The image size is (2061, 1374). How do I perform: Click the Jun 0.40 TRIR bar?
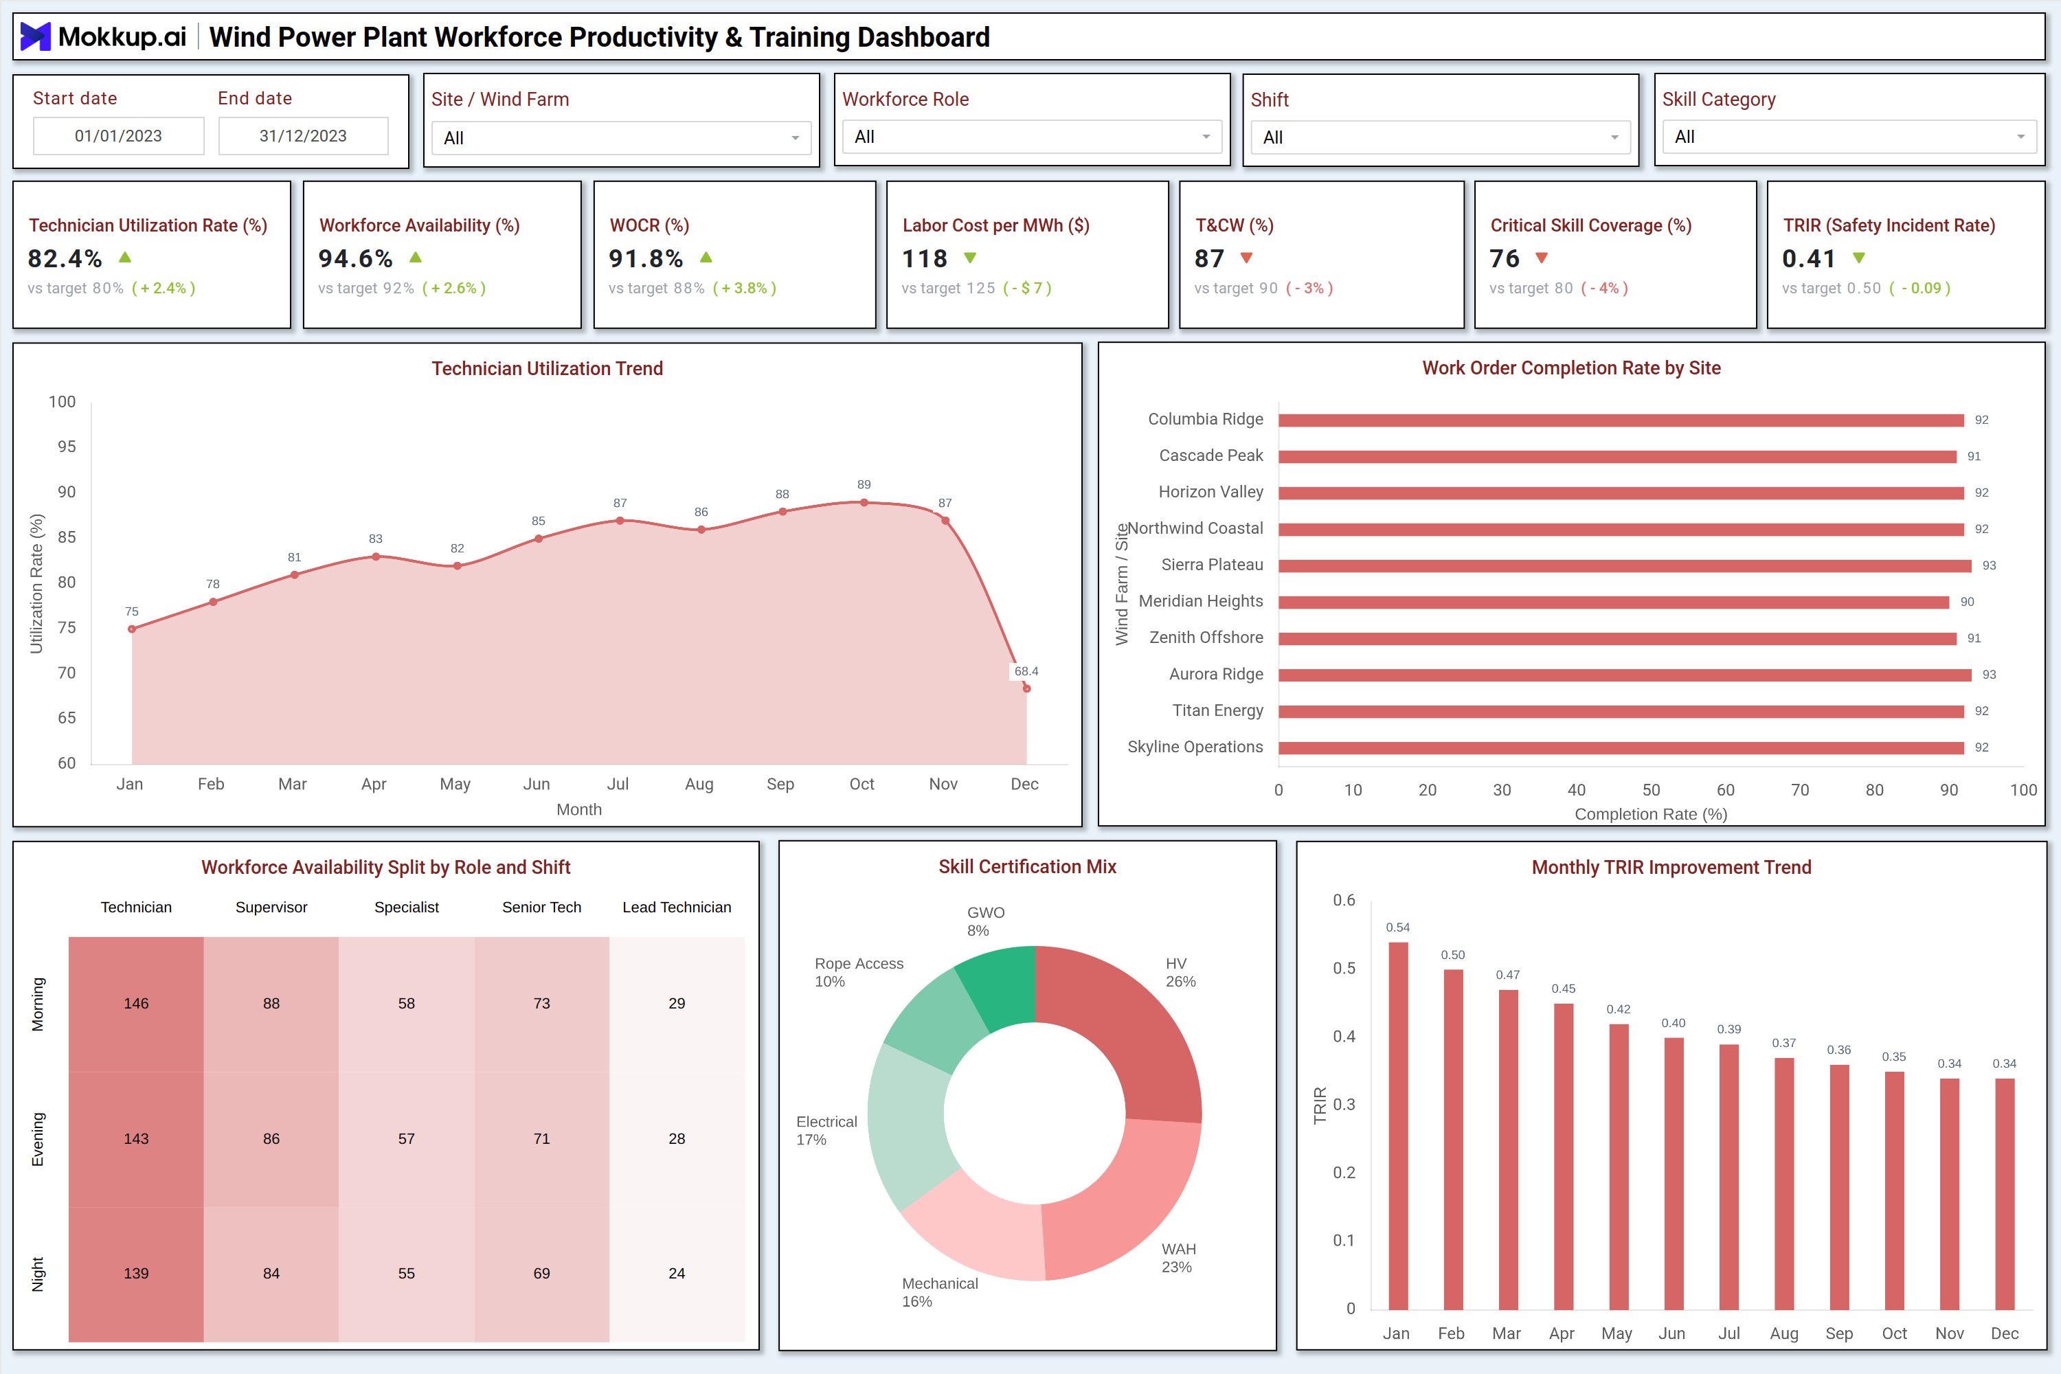point(1674,1173)
